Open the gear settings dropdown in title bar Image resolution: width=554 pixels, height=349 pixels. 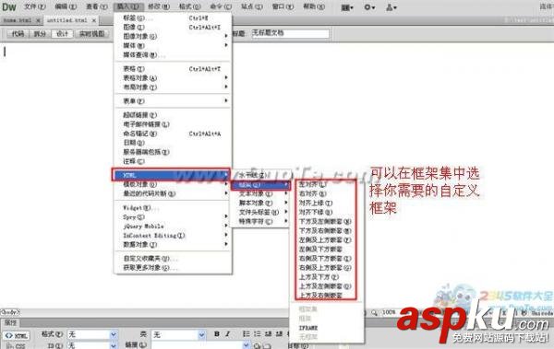[x=369, y=7]
